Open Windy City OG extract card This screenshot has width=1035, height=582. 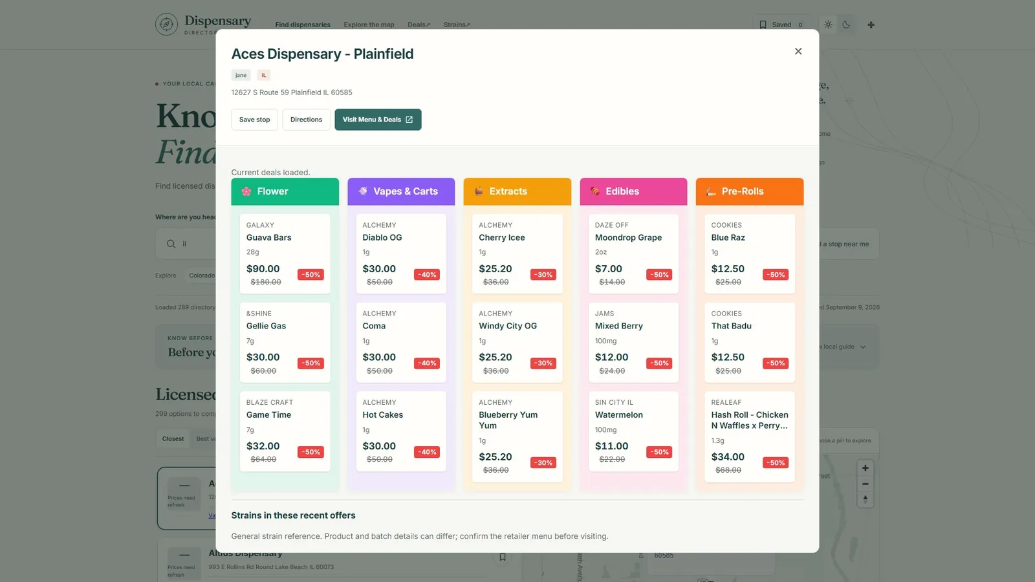517,342
